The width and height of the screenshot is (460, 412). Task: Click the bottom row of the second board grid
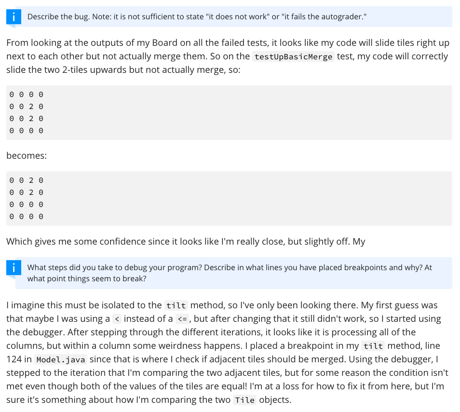(27, 217)
